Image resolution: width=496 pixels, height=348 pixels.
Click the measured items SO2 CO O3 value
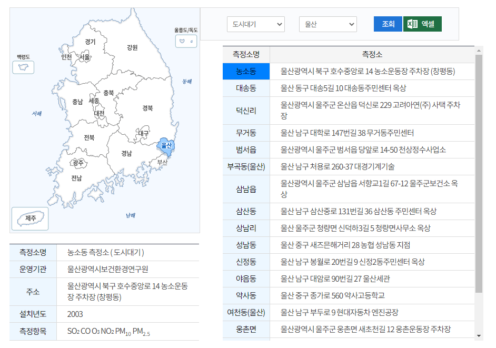click(108, 331)
